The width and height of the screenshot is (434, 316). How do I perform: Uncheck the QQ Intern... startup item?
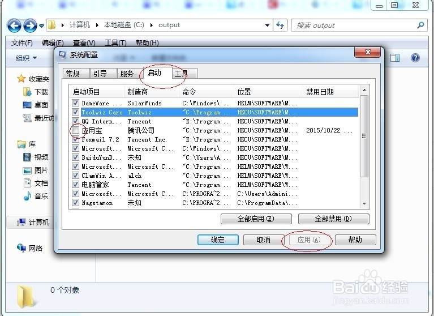[75, 121]
